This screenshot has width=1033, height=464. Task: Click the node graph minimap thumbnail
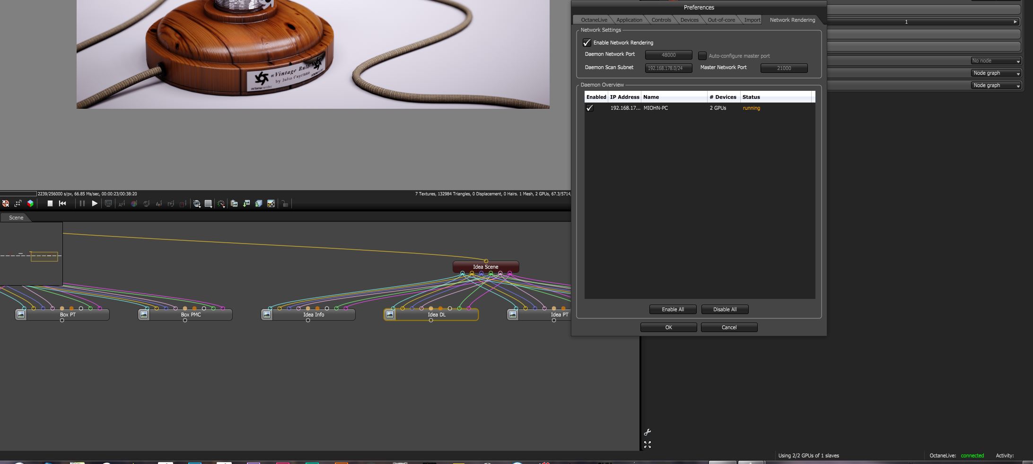point(31,254)
